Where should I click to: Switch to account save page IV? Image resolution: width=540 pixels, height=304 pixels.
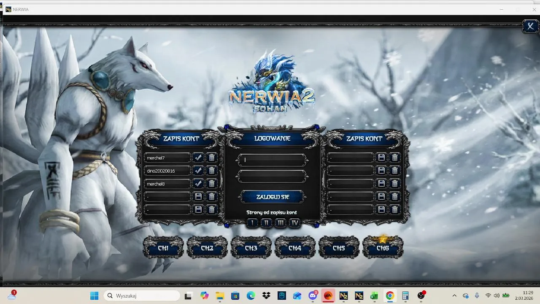(x=294, y=223)
